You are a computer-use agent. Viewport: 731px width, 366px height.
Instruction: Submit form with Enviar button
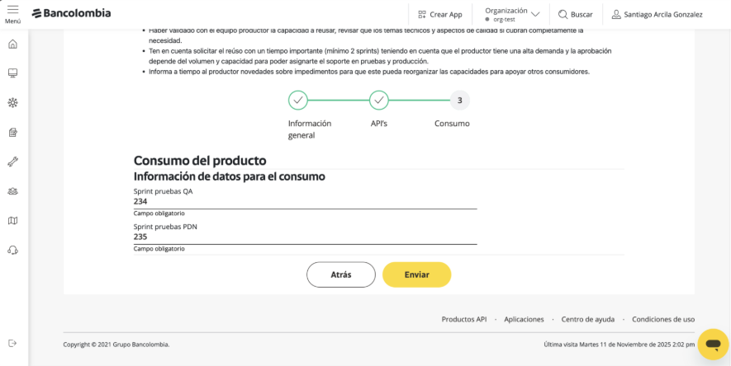coord(416,274)
